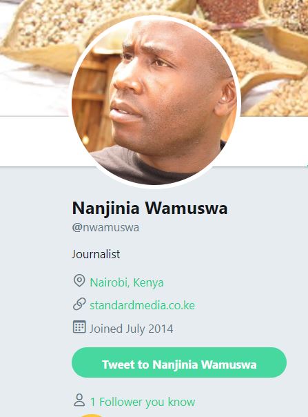Visit the standardmedia.co.ke website link

coord(142,305)
